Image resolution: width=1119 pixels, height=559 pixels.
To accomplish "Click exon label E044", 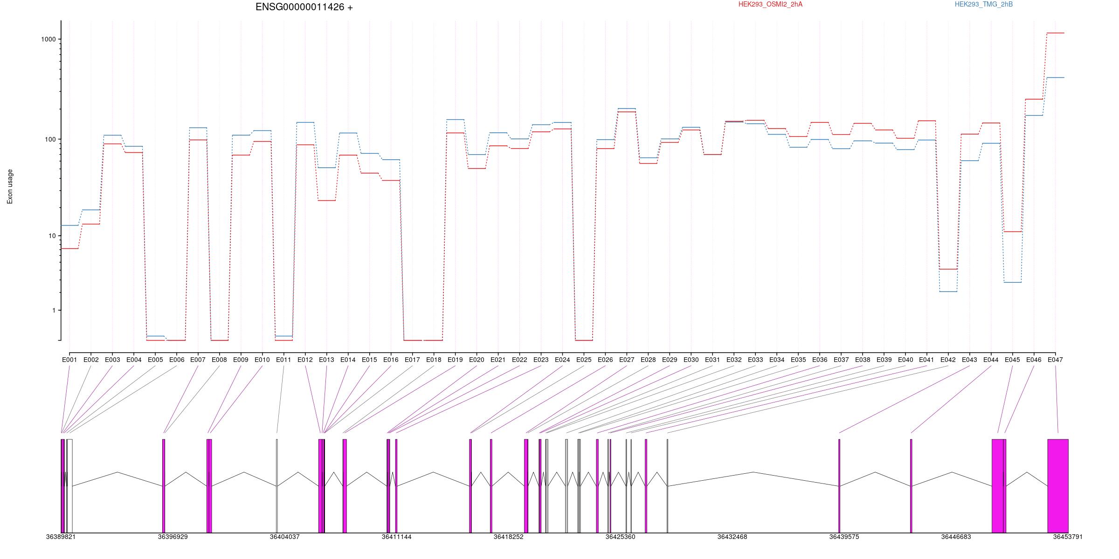I will (991, 360).
